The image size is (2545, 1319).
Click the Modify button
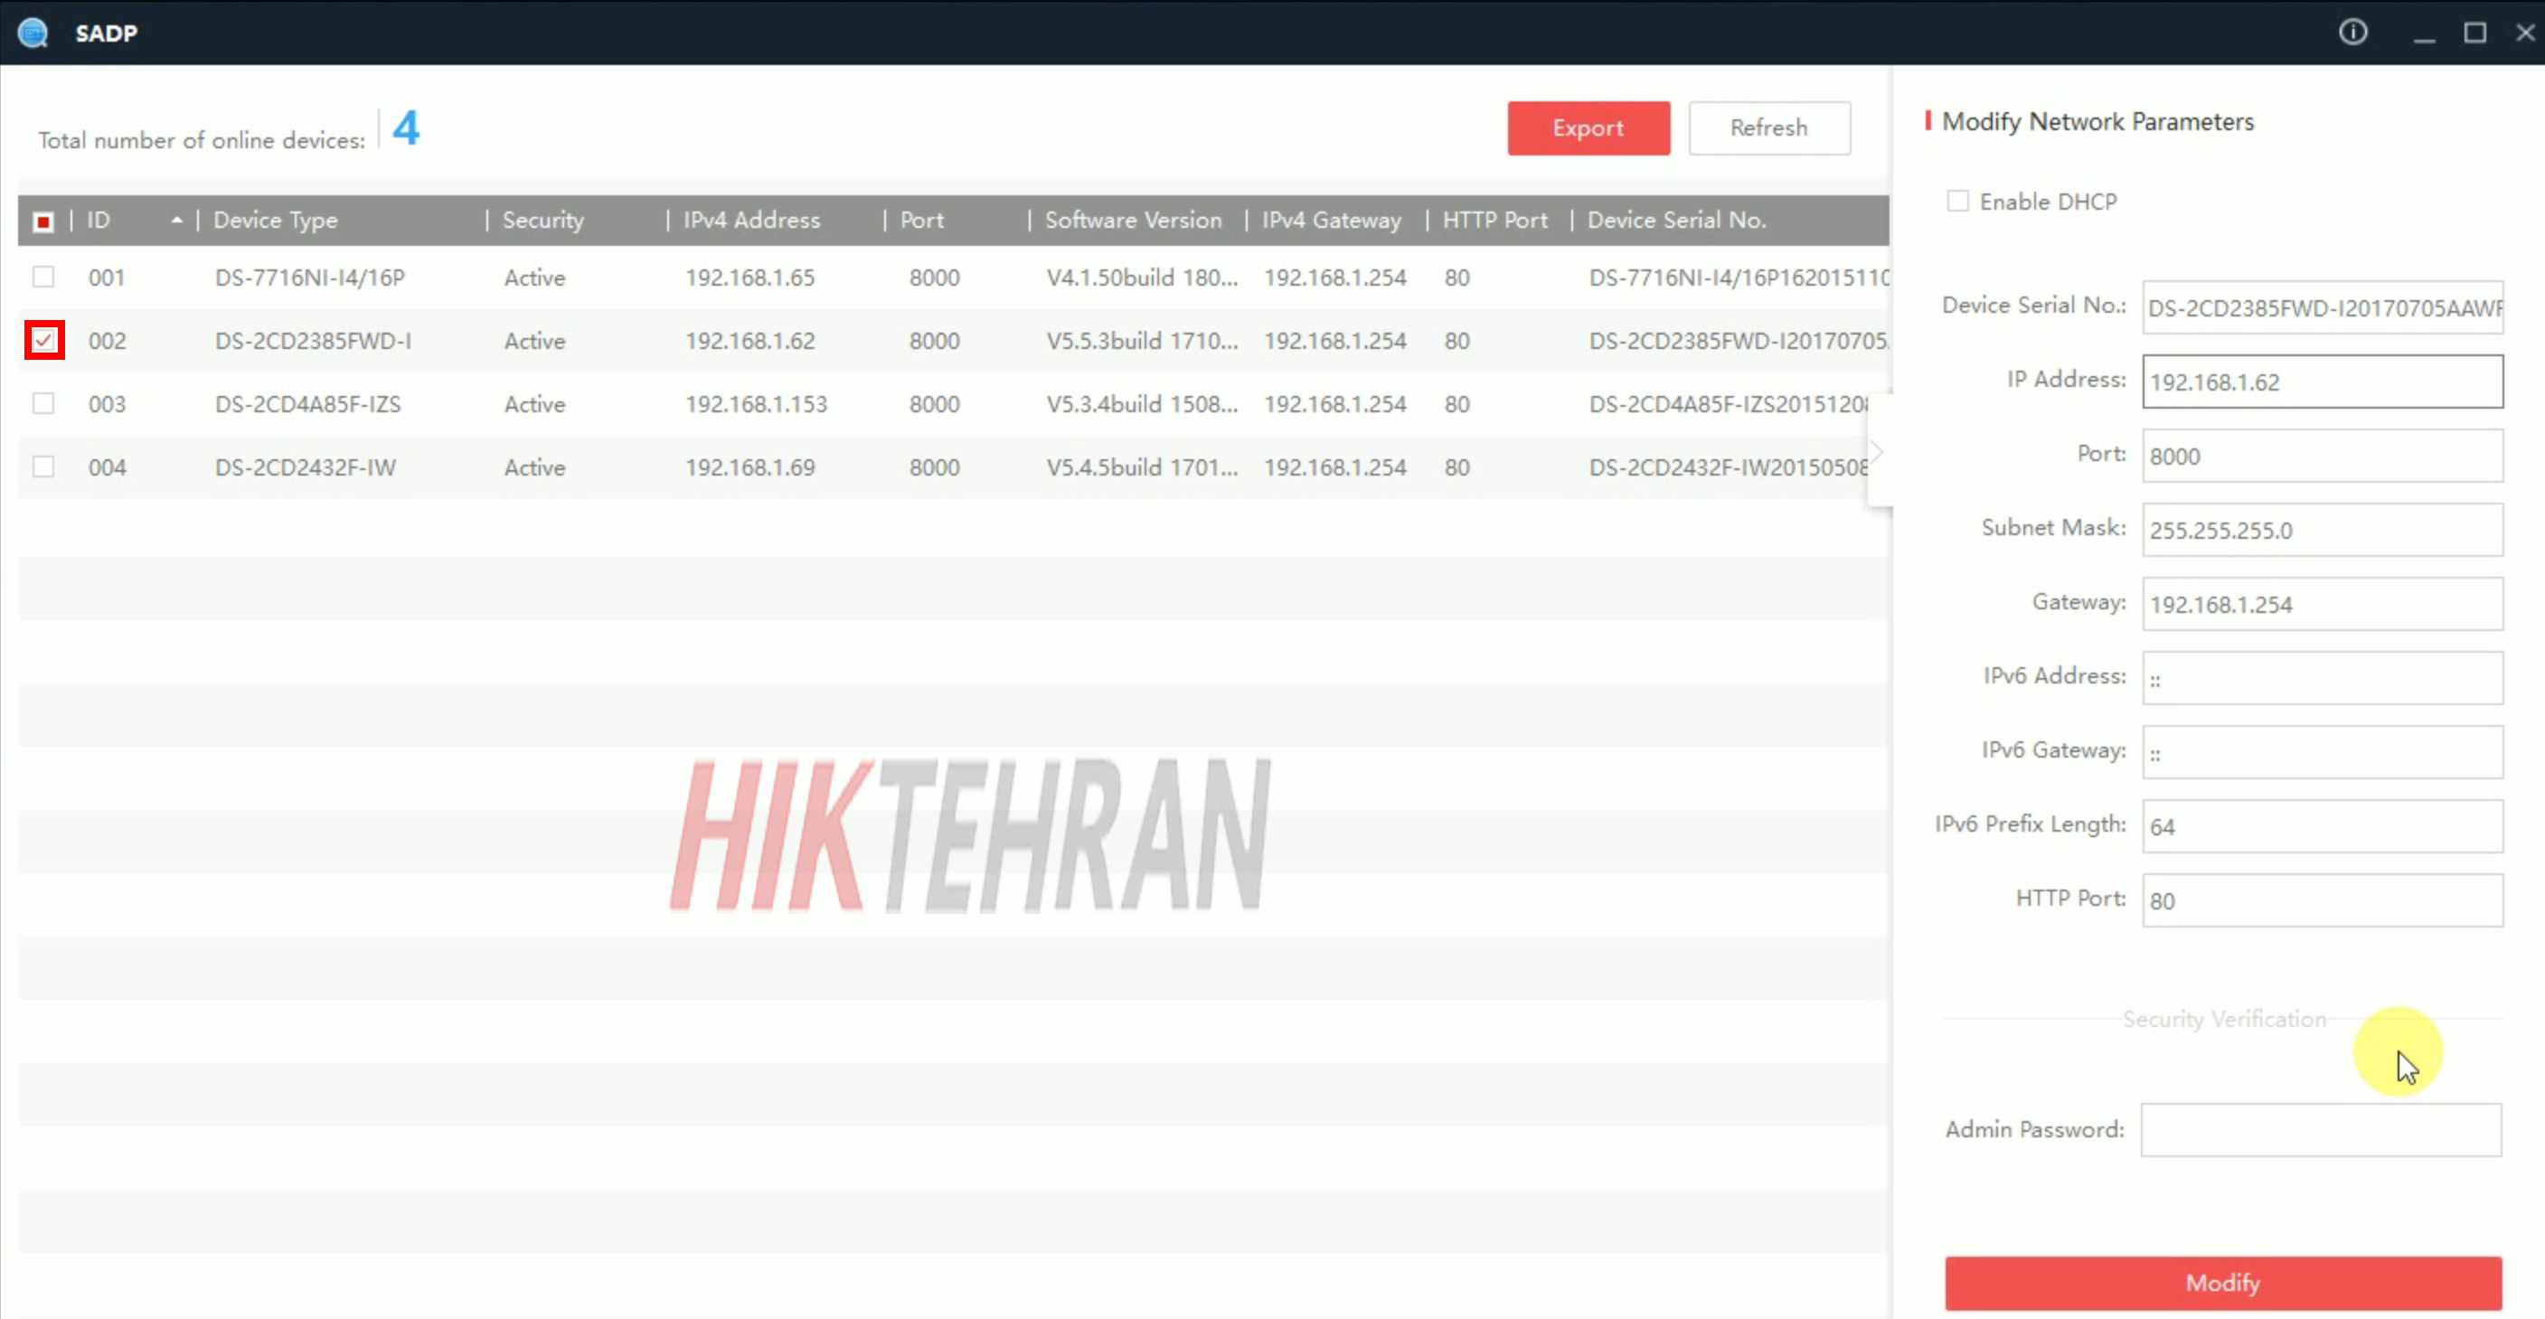pos(2223,1283)
